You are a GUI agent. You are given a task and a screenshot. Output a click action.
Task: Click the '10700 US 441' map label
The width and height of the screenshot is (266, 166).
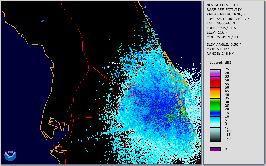point(121,63)
